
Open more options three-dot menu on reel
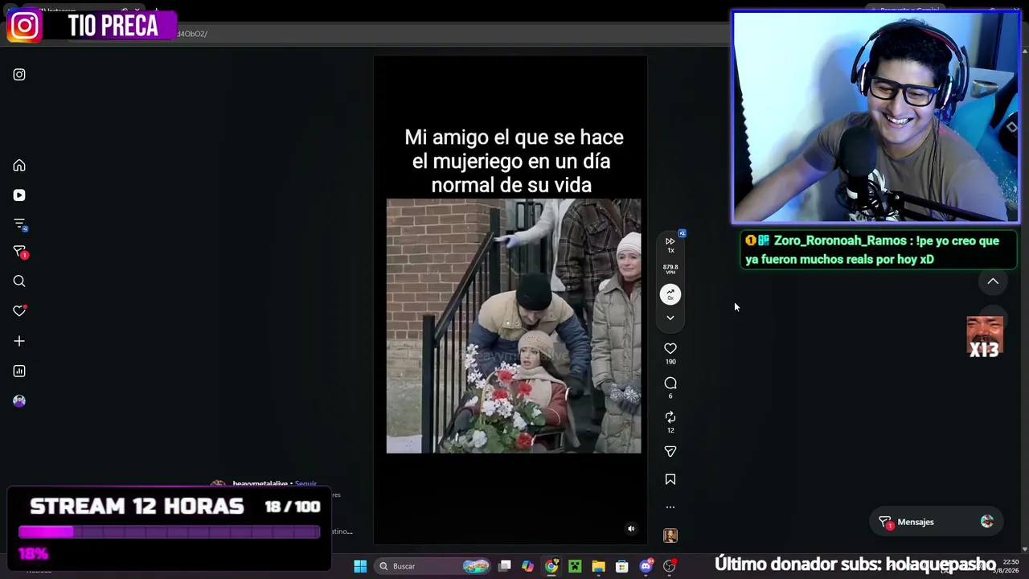(670, 507)
